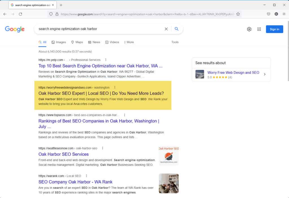Image resolution: width=289 pixels, height=198 pixels.
Task: Open Google settings gear icon
Action: [x=249, y=29]
